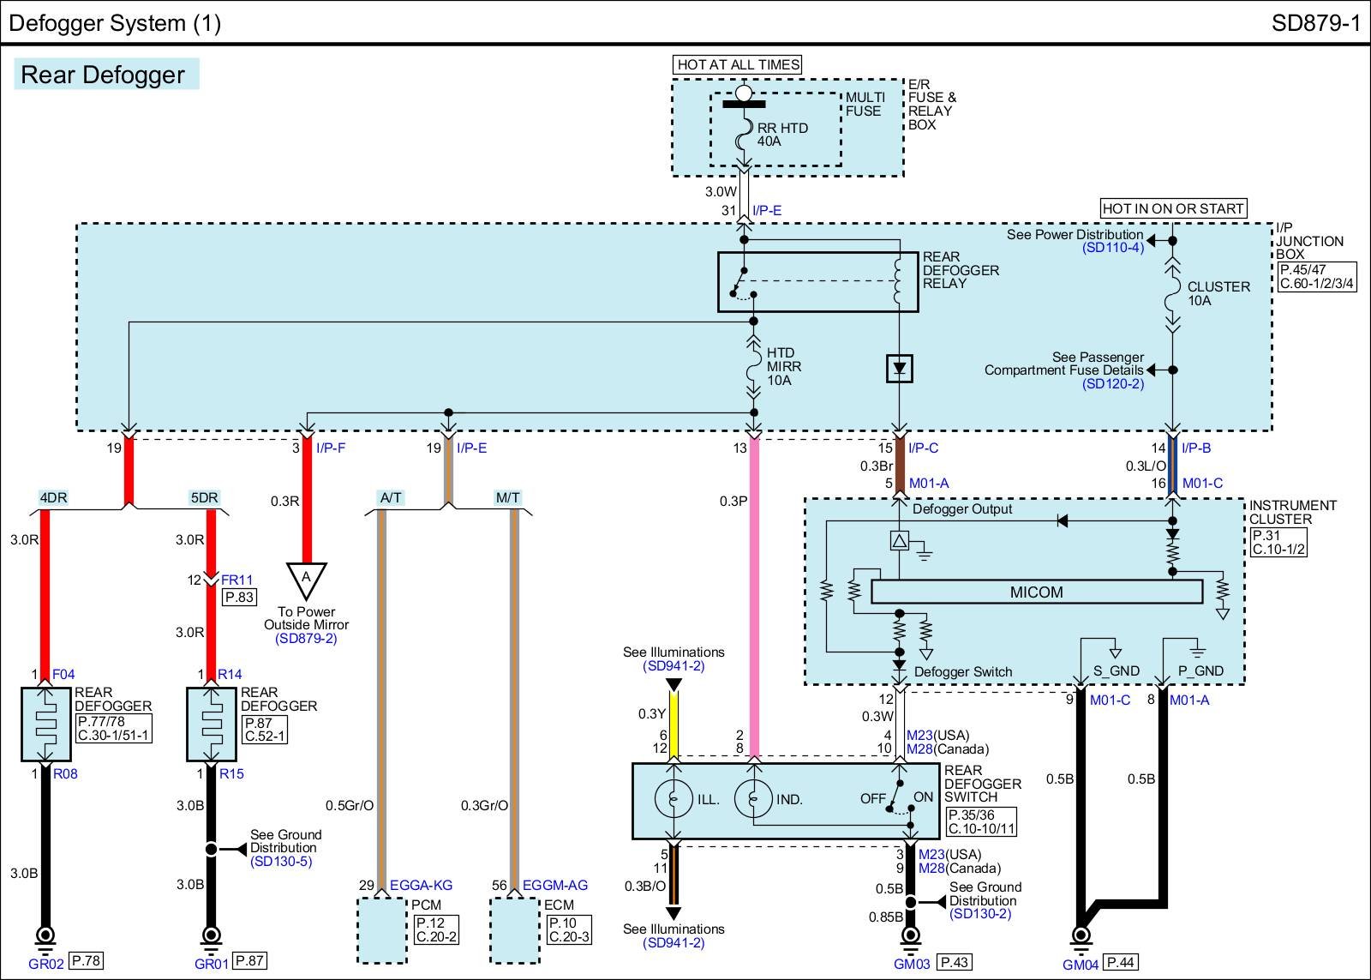
Task: Select the ILL. lamp symbol in the switch
Action: [674, 799]
